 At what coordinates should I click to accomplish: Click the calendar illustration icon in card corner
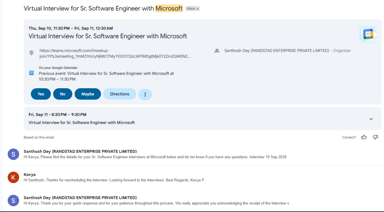point(368,34)
